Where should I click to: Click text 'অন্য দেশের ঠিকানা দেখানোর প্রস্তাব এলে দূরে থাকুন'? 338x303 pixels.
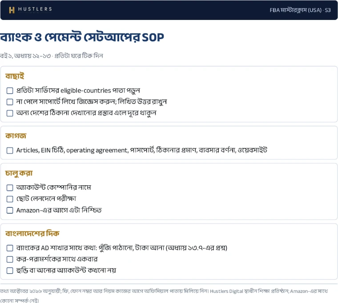tap(86, 113)
